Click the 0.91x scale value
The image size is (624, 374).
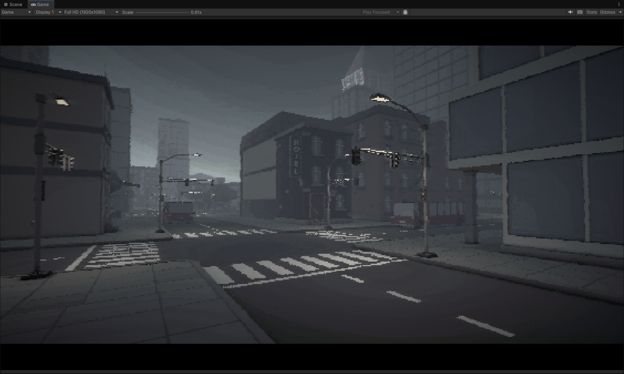point(196,12)
